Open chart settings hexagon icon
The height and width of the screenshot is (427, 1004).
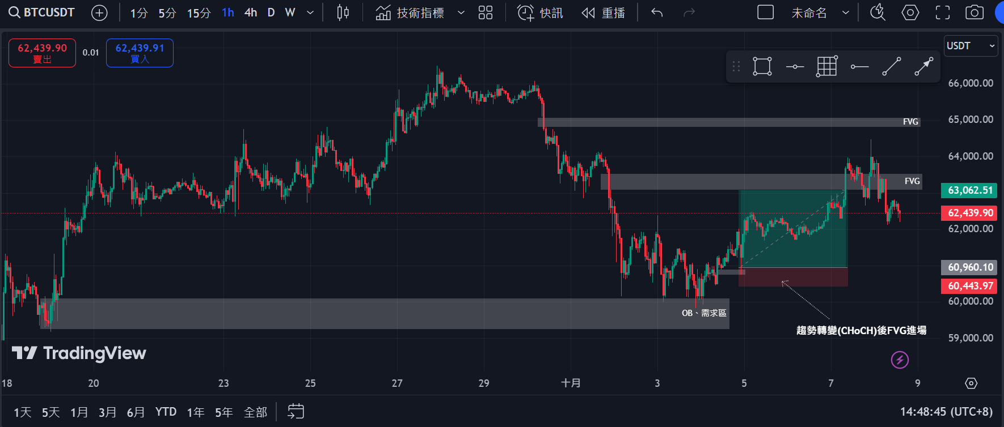(x=910, y=12)
